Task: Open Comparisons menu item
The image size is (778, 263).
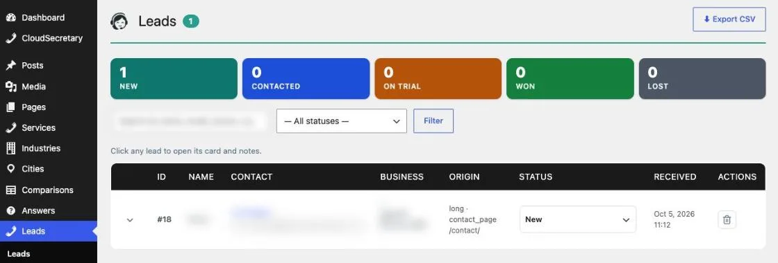Action: [49, 190]
